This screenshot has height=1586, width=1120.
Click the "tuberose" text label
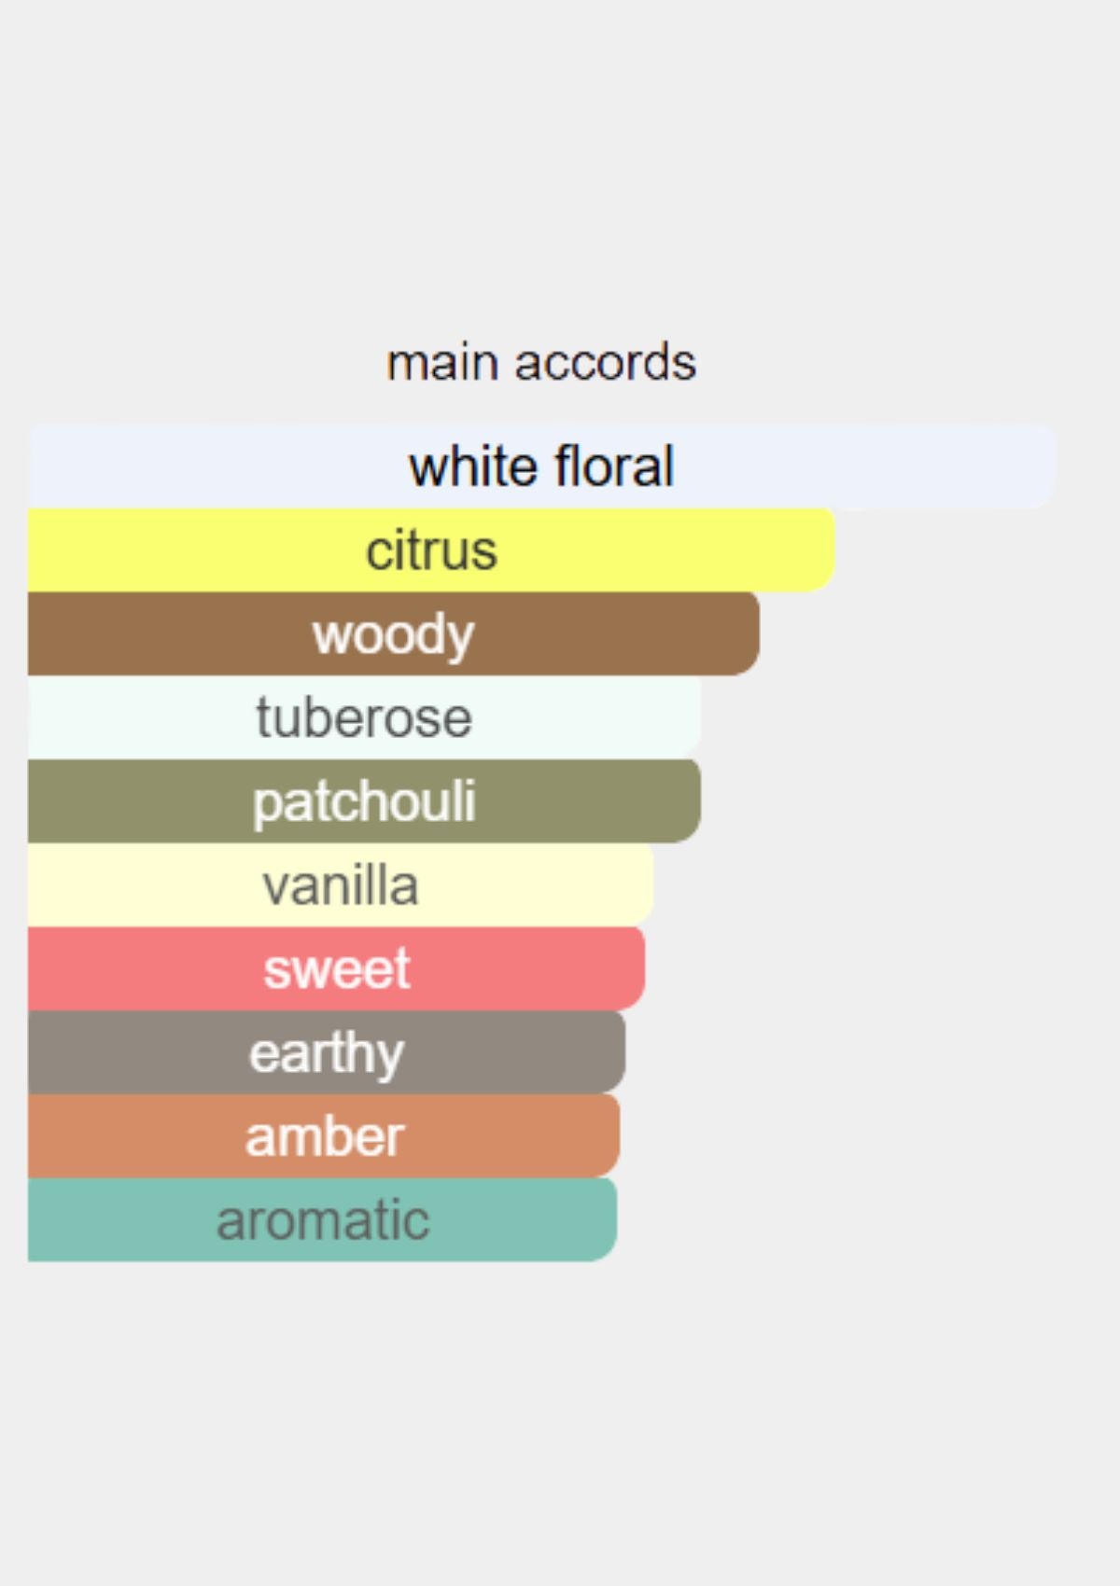pos(364,717)
